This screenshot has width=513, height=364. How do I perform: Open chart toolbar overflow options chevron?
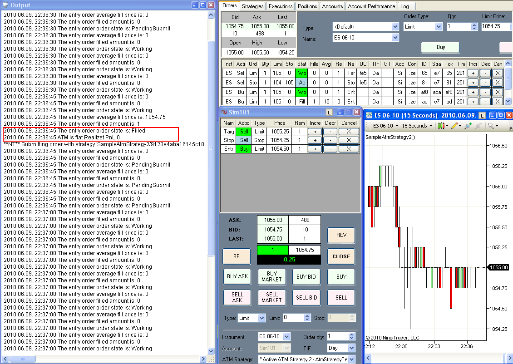click(511, 128)
